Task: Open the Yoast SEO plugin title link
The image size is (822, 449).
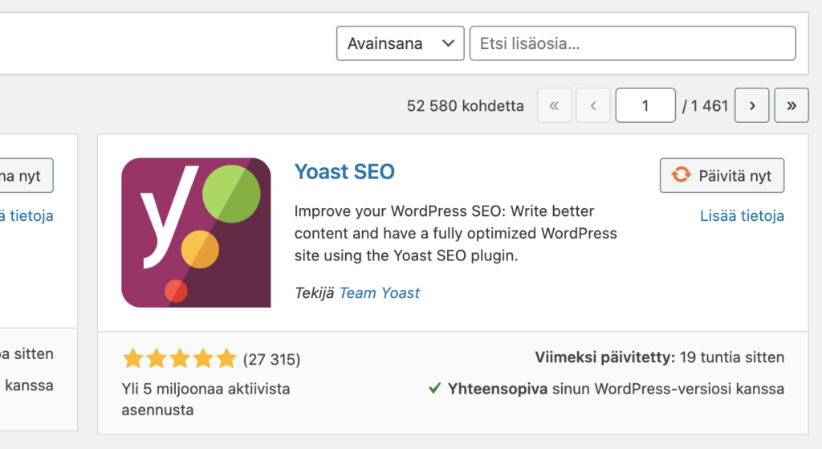Action: click(344, 172)
